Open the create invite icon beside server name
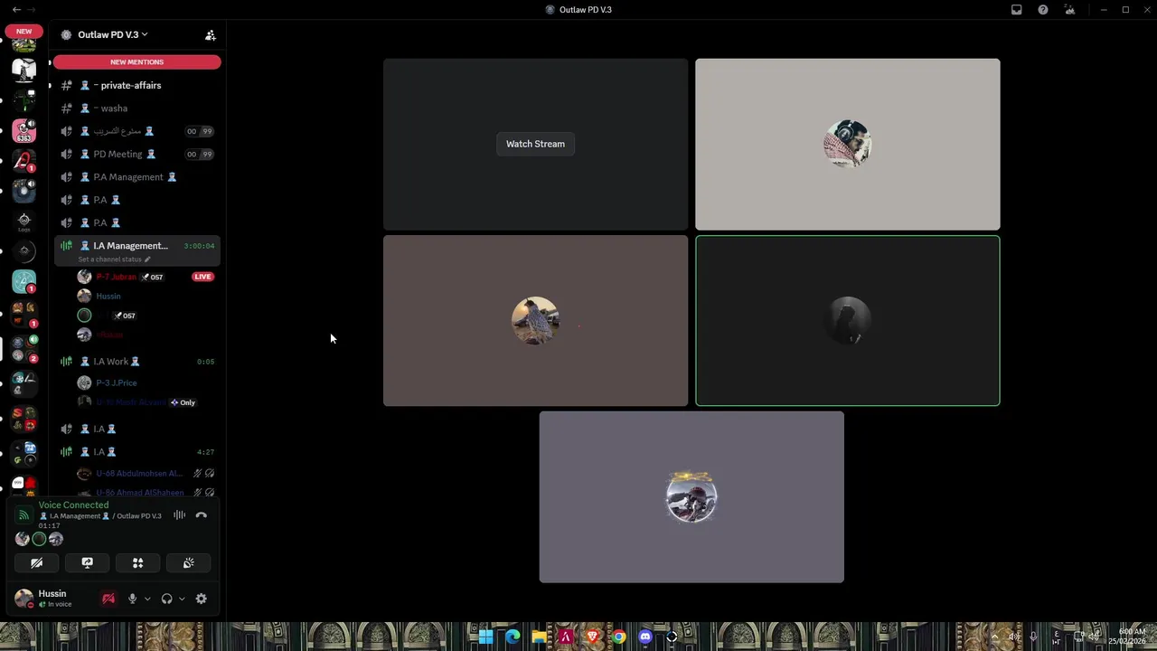Image resolution: width=1157 pixels, height=651 pixels. 211,35
